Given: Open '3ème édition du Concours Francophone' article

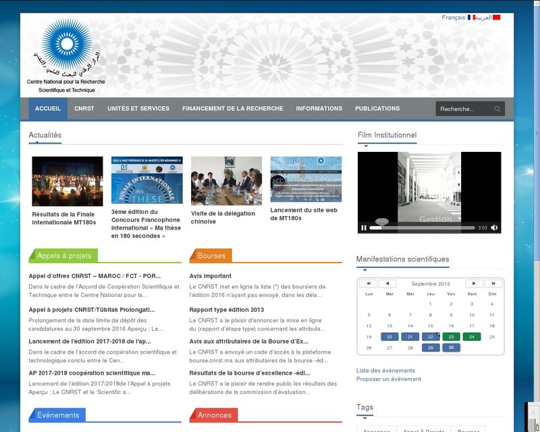Looking at the screenshot, I should click(x=146, y=224).
